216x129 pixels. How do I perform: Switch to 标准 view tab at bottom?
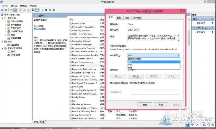[x=42, y=122]
